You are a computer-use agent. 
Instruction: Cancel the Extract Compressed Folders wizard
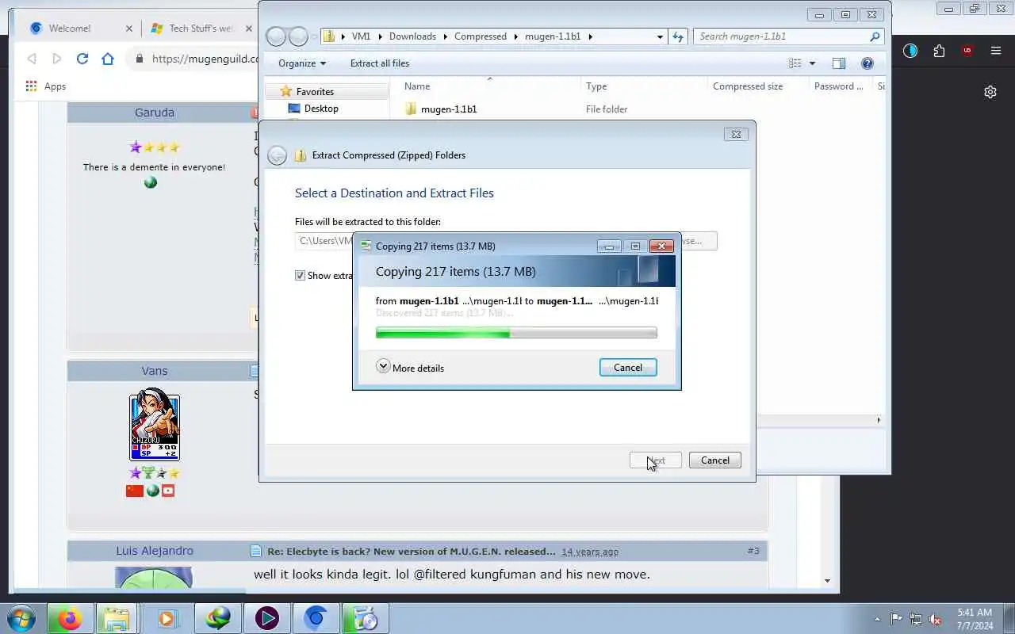(714, 460)
